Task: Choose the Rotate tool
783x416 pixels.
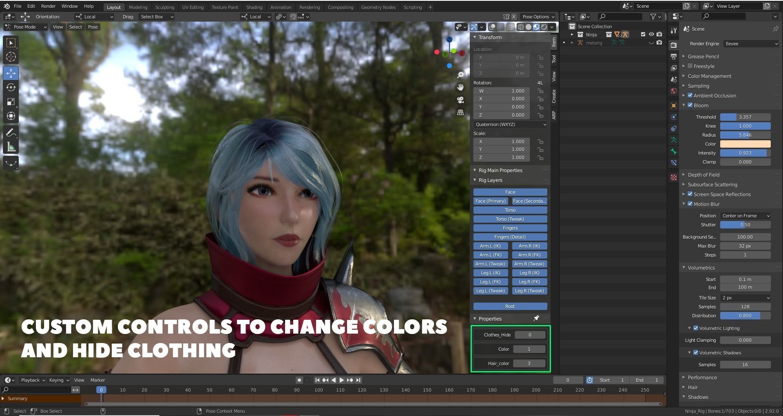Action: 11,87
